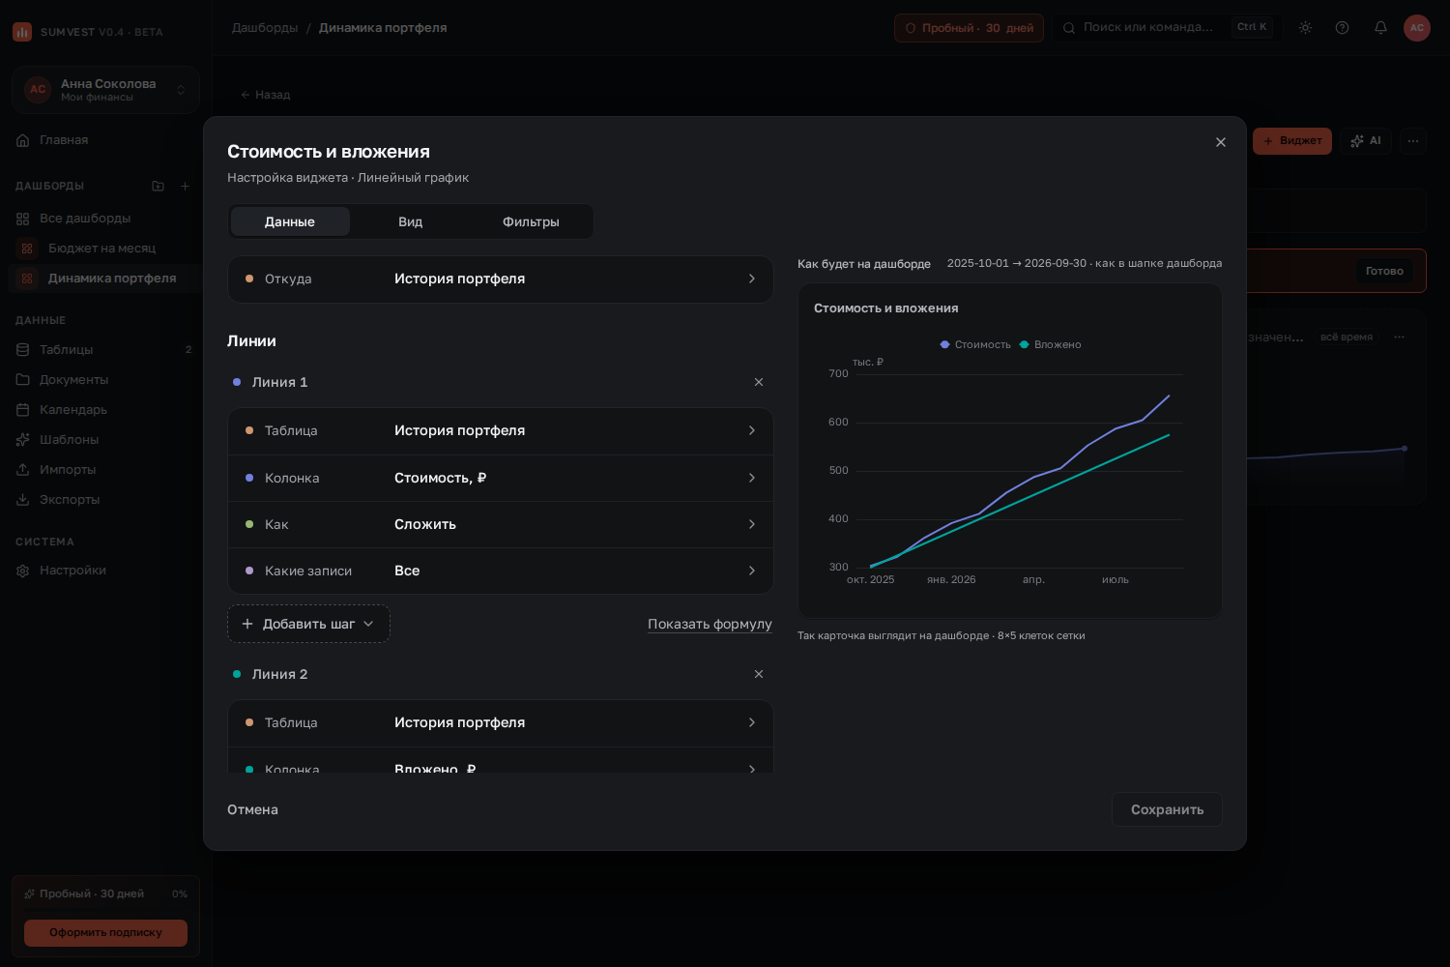This screenshot has width=1450, height=967.
Task: Switch to the Фильтры tab
Action: 531,221
